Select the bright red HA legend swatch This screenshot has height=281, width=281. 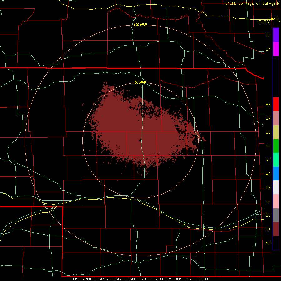276,104
